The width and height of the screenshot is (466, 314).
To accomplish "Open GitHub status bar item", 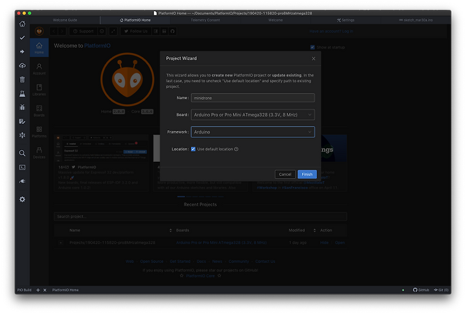I will click(421, 290).
